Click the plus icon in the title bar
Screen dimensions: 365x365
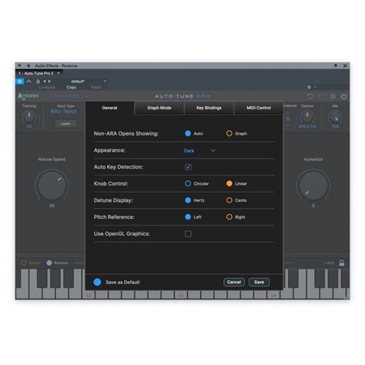[x=28, y=65]
